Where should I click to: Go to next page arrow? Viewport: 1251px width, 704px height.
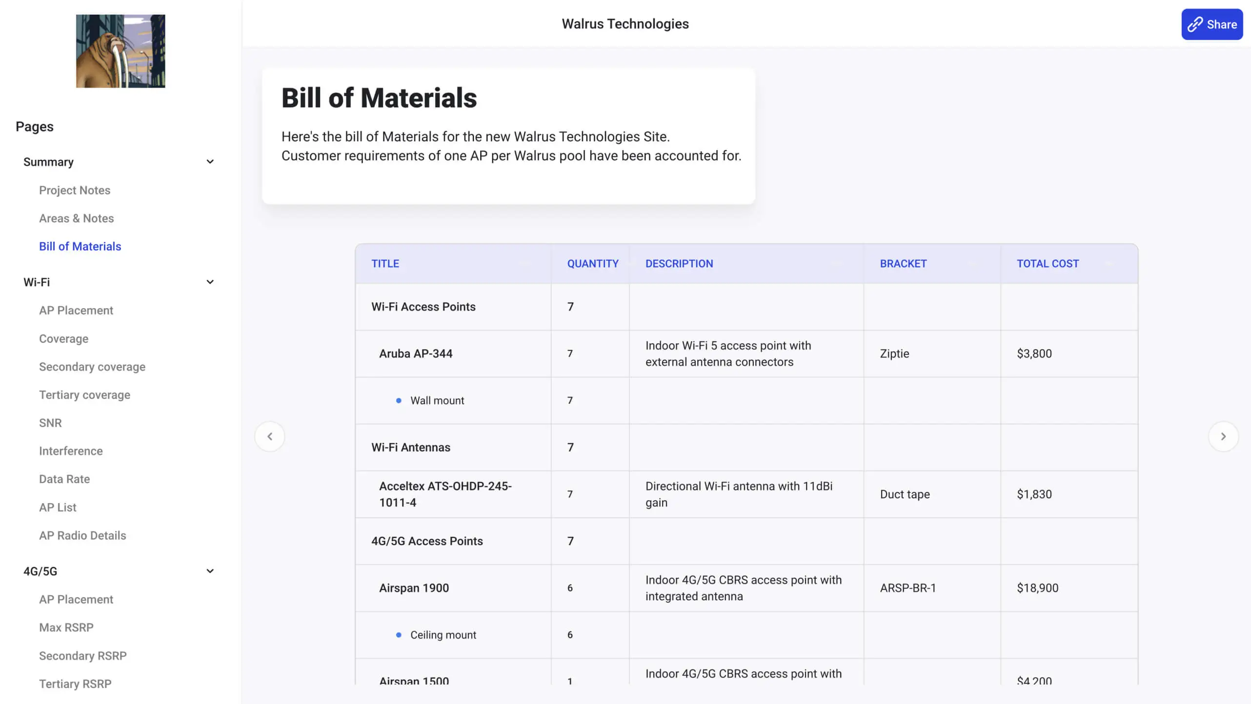(1223, 436)
